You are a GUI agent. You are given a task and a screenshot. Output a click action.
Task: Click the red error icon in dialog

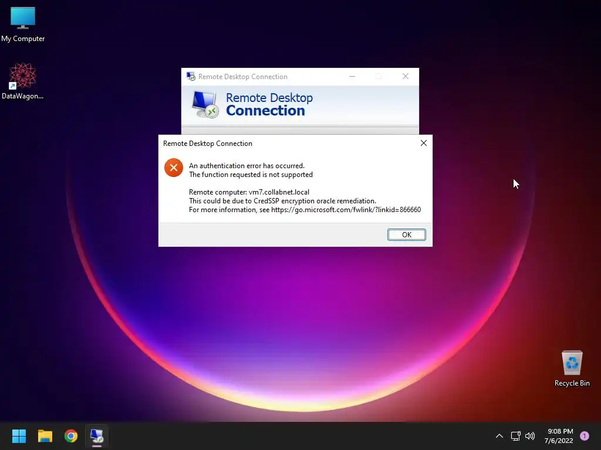(174, 168)
